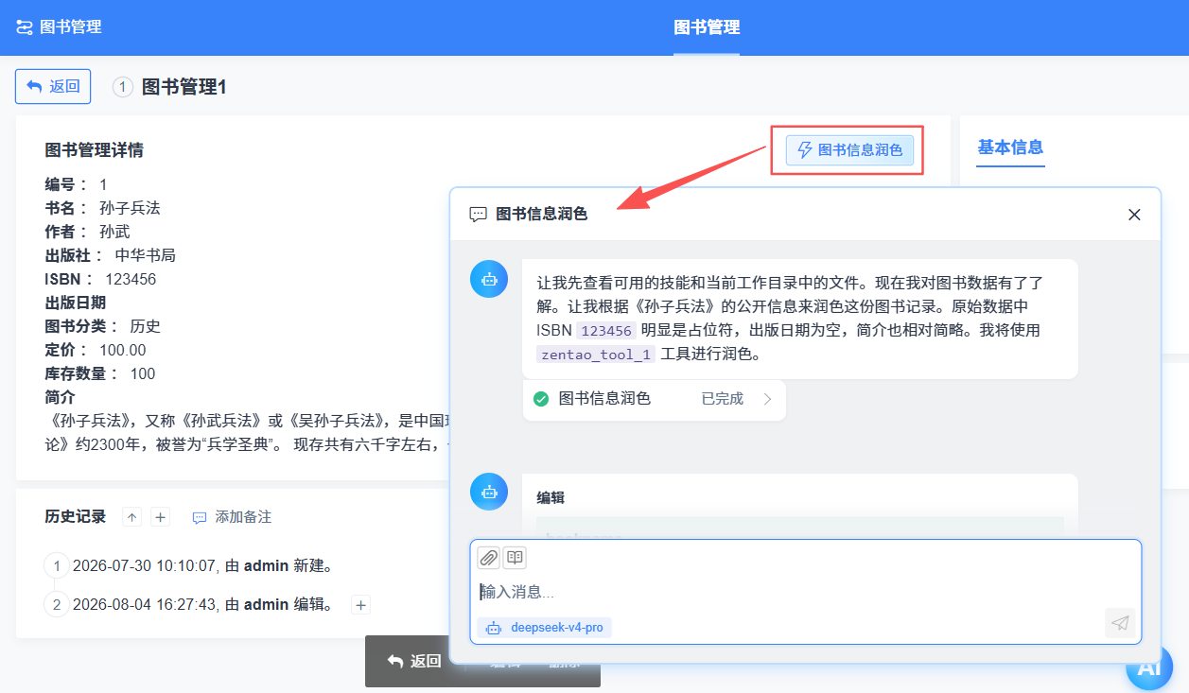Screen dimensions: 1189x693
Task: Expand the 图书信息润色 已完成 tool result
Action: (654, 399)
